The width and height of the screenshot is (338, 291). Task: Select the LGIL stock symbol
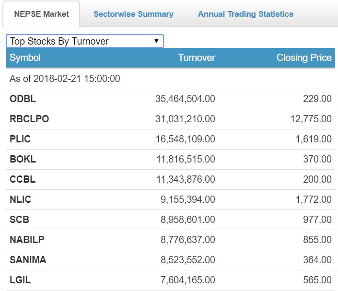20,280
